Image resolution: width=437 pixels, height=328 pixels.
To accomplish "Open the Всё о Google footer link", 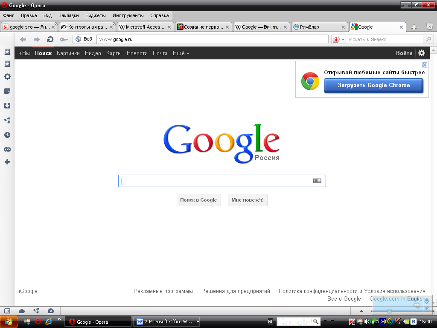I will pos(344,299).
